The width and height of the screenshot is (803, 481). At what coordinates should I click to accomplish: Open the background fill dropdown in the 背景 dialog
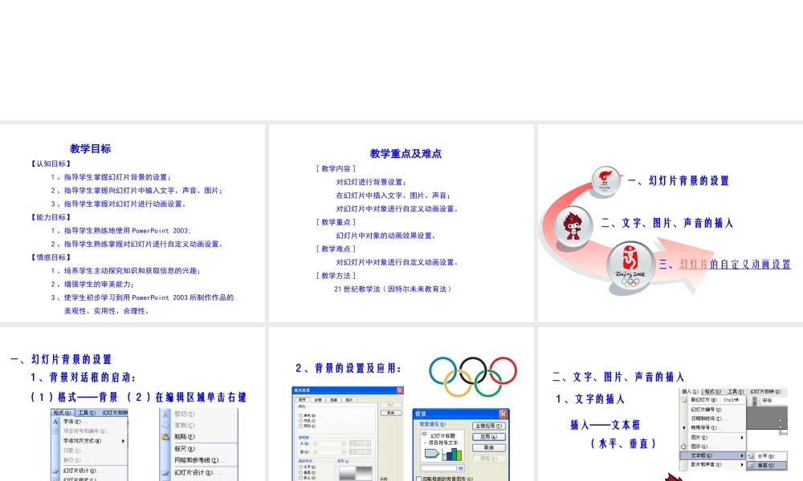tap(460, 468)
